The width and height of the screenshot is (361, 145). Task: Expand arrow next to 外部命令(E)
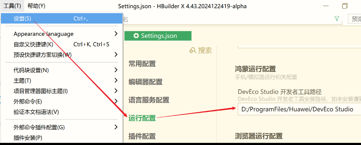[x=116, y=101]
